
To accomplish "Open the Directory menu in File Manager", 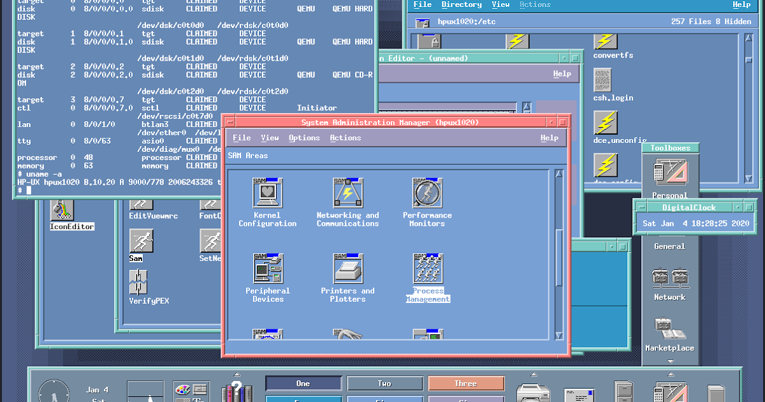I will pos(462,4).
